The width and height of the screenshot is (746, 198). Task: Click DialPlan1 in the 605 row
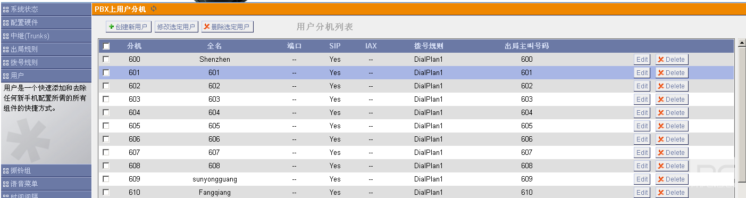[x=429, y=126]
